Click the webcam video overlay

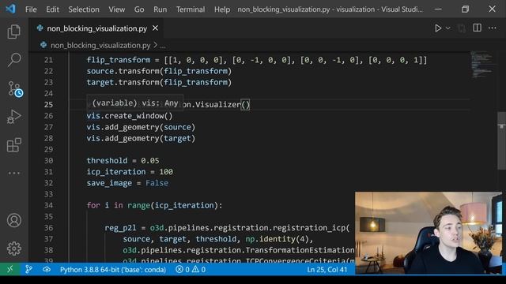(x=429, y=234)
